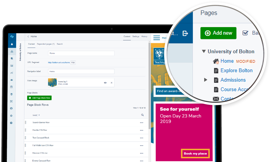The height and width of the screenshot is (162, 270).
Task: Open the database stack icon in sidebar
Action: (11, 94)
